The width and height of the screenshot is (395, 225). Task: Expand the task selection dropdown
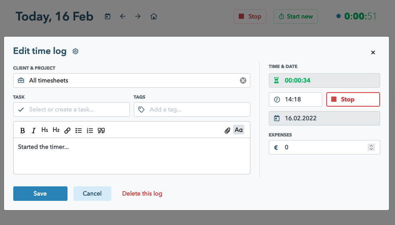click(72, 109)
